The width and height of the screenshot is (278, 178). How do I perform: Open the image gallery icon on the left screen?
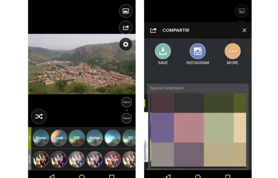tap(126, 11)
